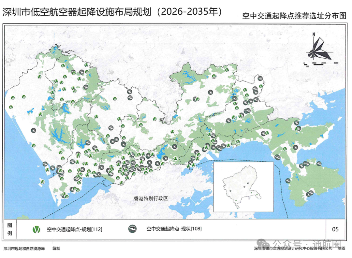Click the 5000 scale bar value
The width and height of the screenshot is (352, 258).
click(336, 63)
